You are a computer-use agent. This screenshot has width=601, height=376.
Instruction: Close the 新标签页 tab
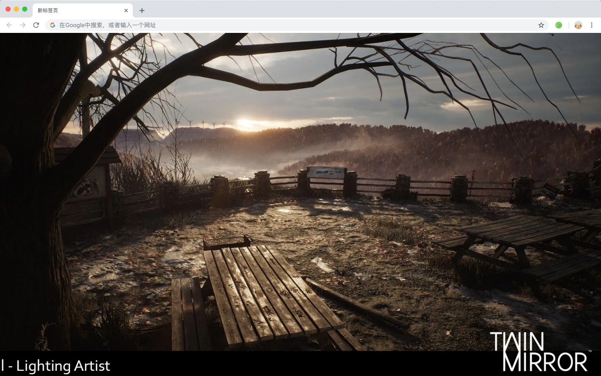point(126,10)
